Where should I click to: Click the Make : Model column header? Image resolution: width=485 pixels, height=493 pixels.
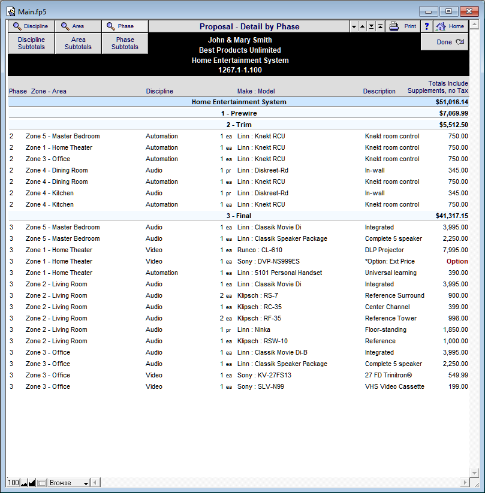256,91
